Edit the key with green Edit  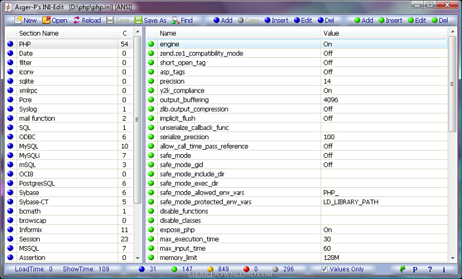point(417,20)
